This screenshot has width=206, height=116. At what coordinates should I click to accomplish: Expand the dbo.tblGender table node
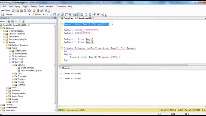(10, 54)
